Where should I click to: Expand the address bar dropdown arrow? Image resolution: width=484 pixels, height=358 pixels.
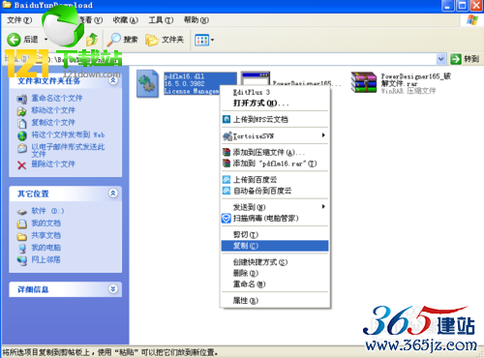440,59
